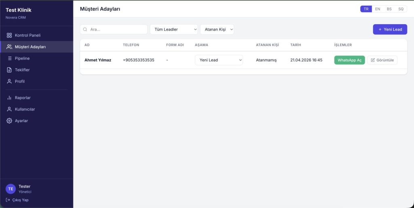The image size is (414, 208).
Task: Open the Kullanıcılar page
Action: [x=37, y=109]
